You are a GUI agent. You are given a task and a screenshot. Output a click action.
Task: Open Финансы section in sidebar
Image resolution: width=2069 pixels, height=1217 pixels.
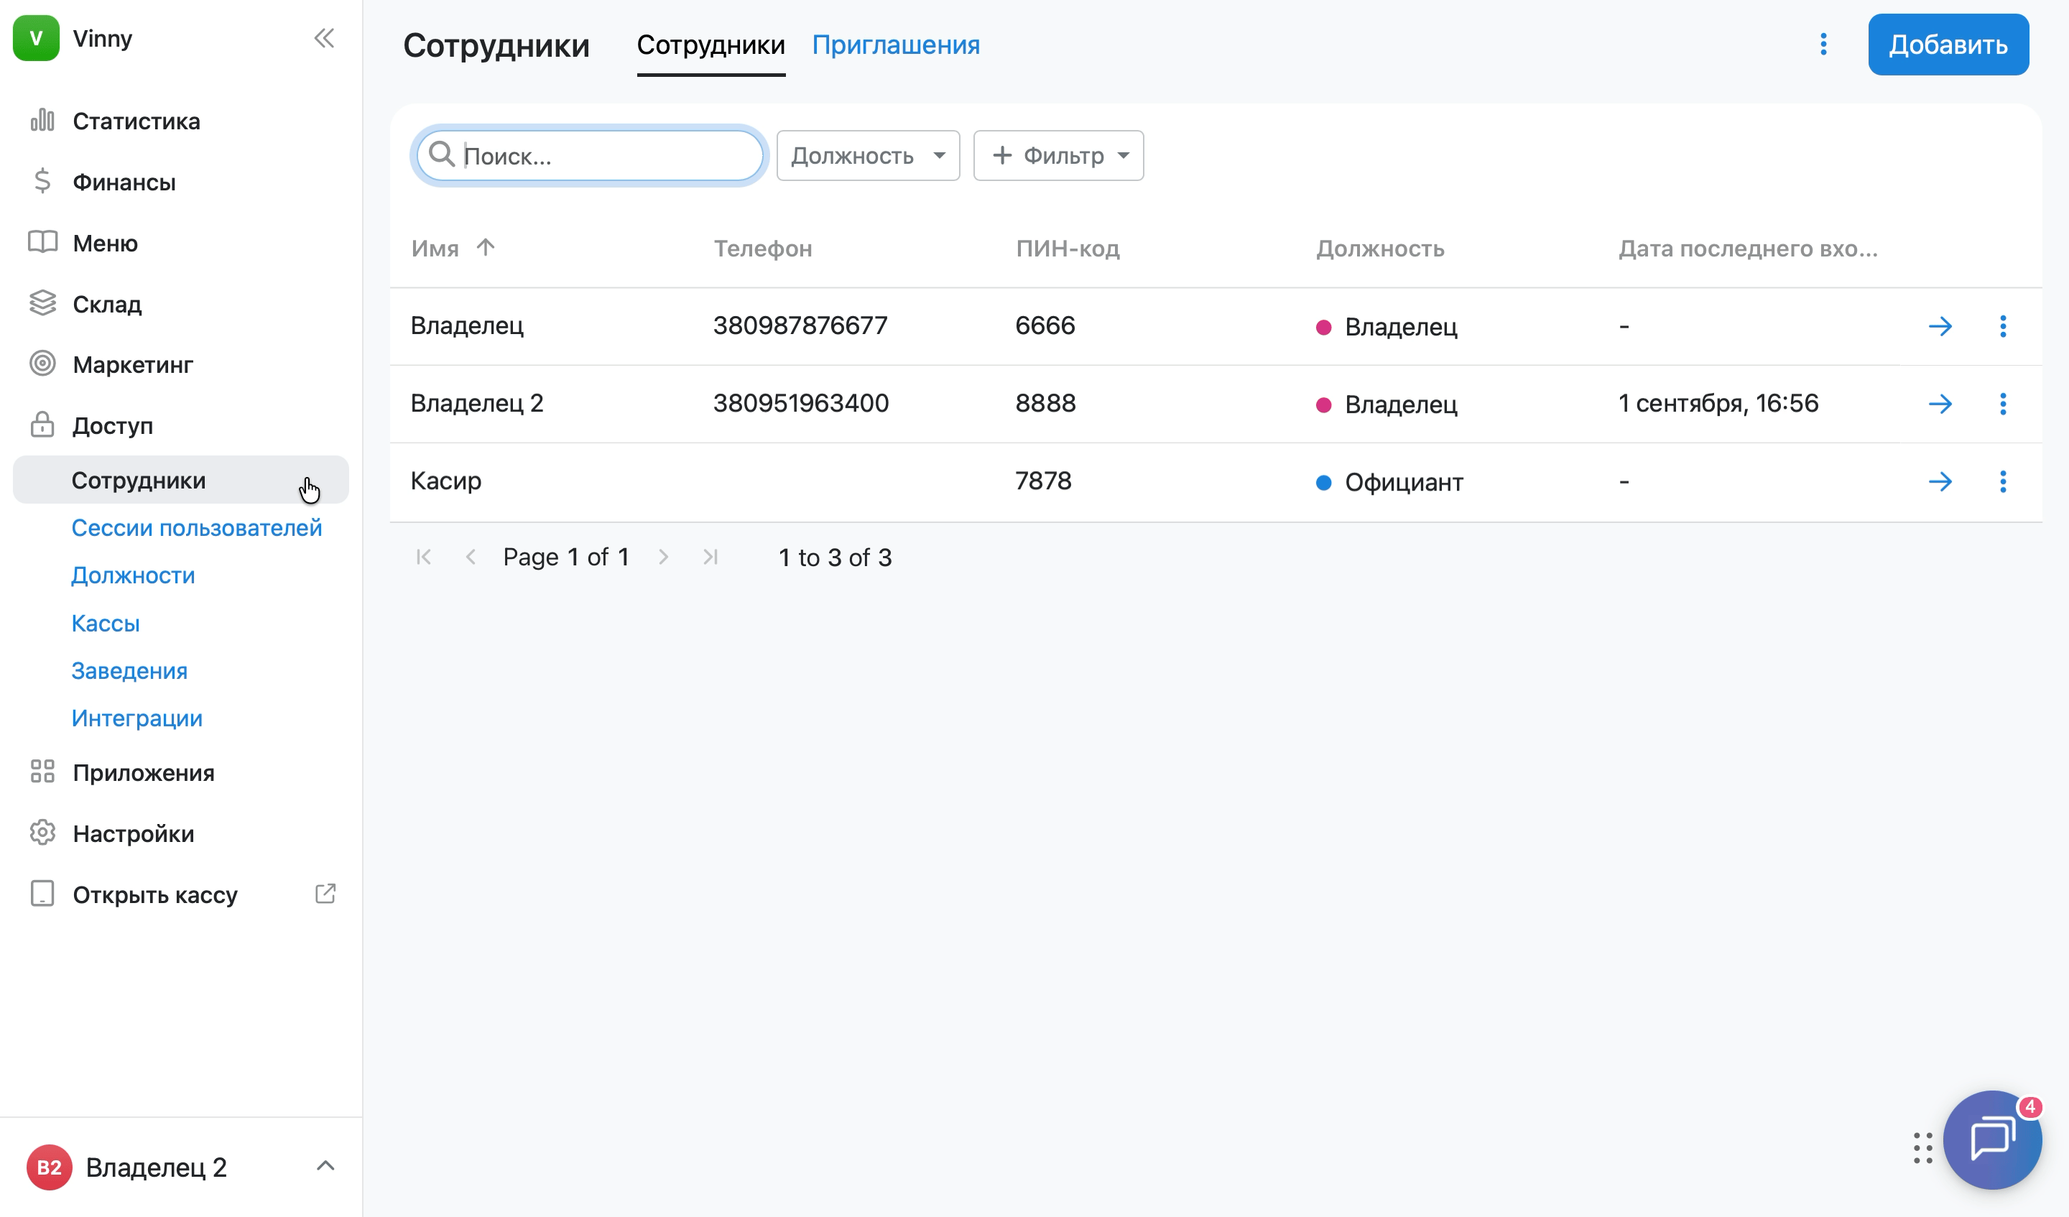[x=124, y=182]
